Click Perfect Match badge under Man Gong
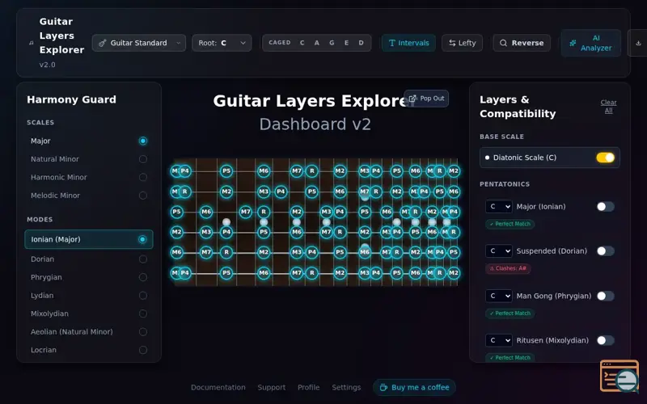647x404 pixels. point(510,314)
